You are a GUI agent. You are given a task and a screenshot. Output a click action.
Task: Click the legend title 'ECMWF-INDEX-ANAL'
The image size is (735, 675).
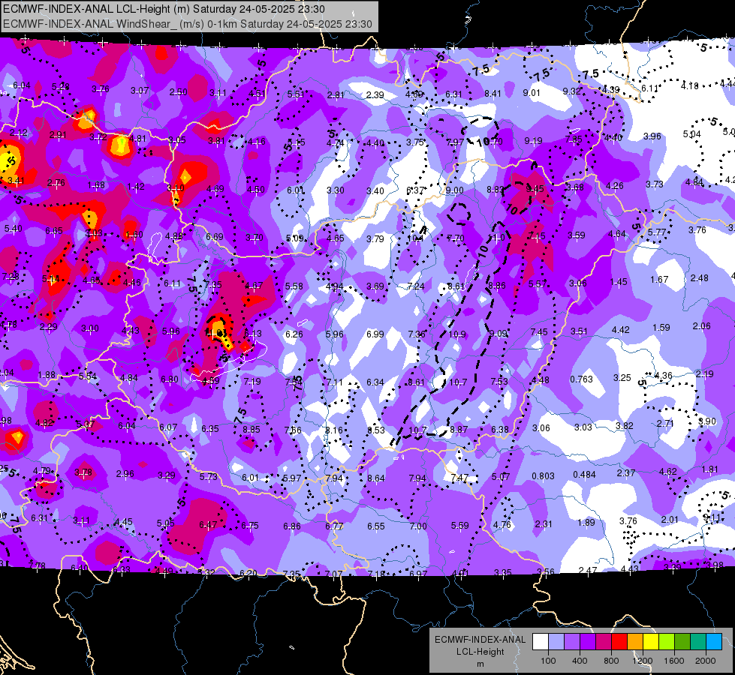tap(480, 640)
